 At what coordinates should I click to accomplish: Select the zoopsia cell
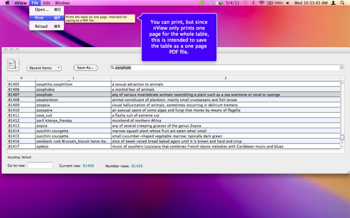pyautogui.click(x=73, y=105)
